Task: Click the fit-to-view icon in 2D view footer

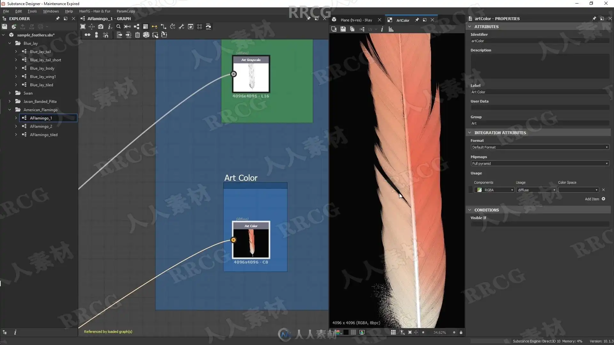Action: 410,332
